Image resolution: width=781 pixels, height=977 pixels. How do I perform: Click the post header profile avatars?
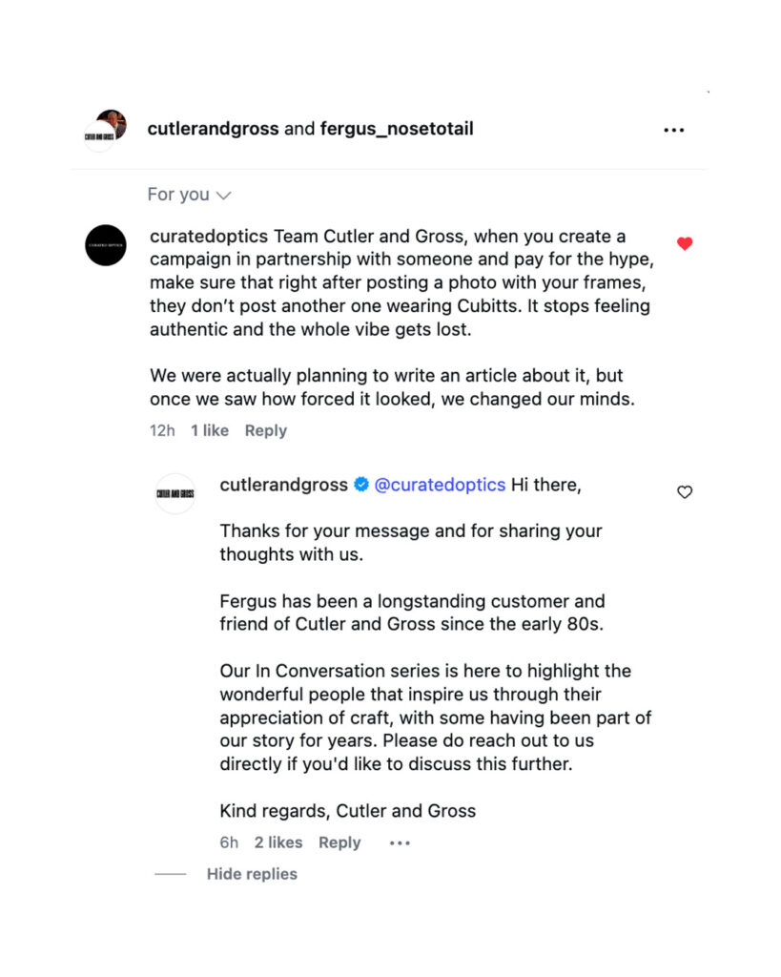[x=105, y=130]
